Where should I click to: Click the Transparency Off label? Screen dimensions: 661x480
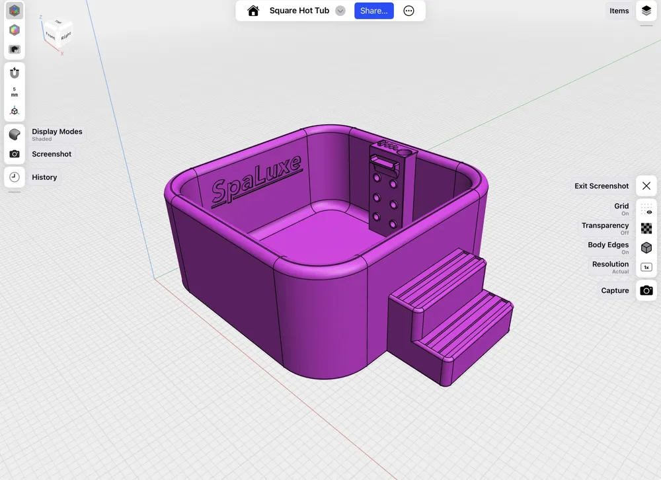(605, 228)
